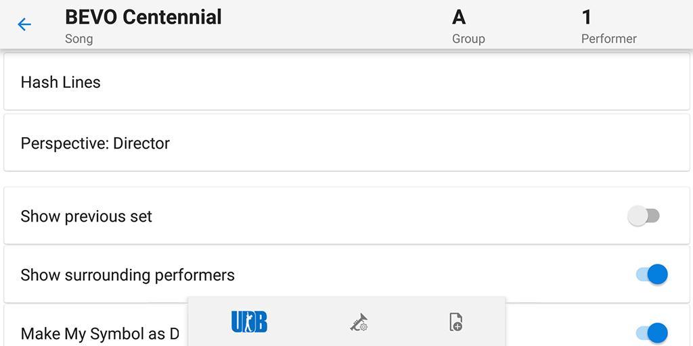Click the Show surrounding performers text

pyautogui.click(x=128, y=275)
